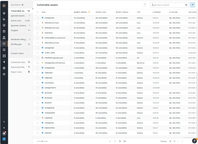
Task: Click the Customize view sliders icon
Action: coord(29,62)
